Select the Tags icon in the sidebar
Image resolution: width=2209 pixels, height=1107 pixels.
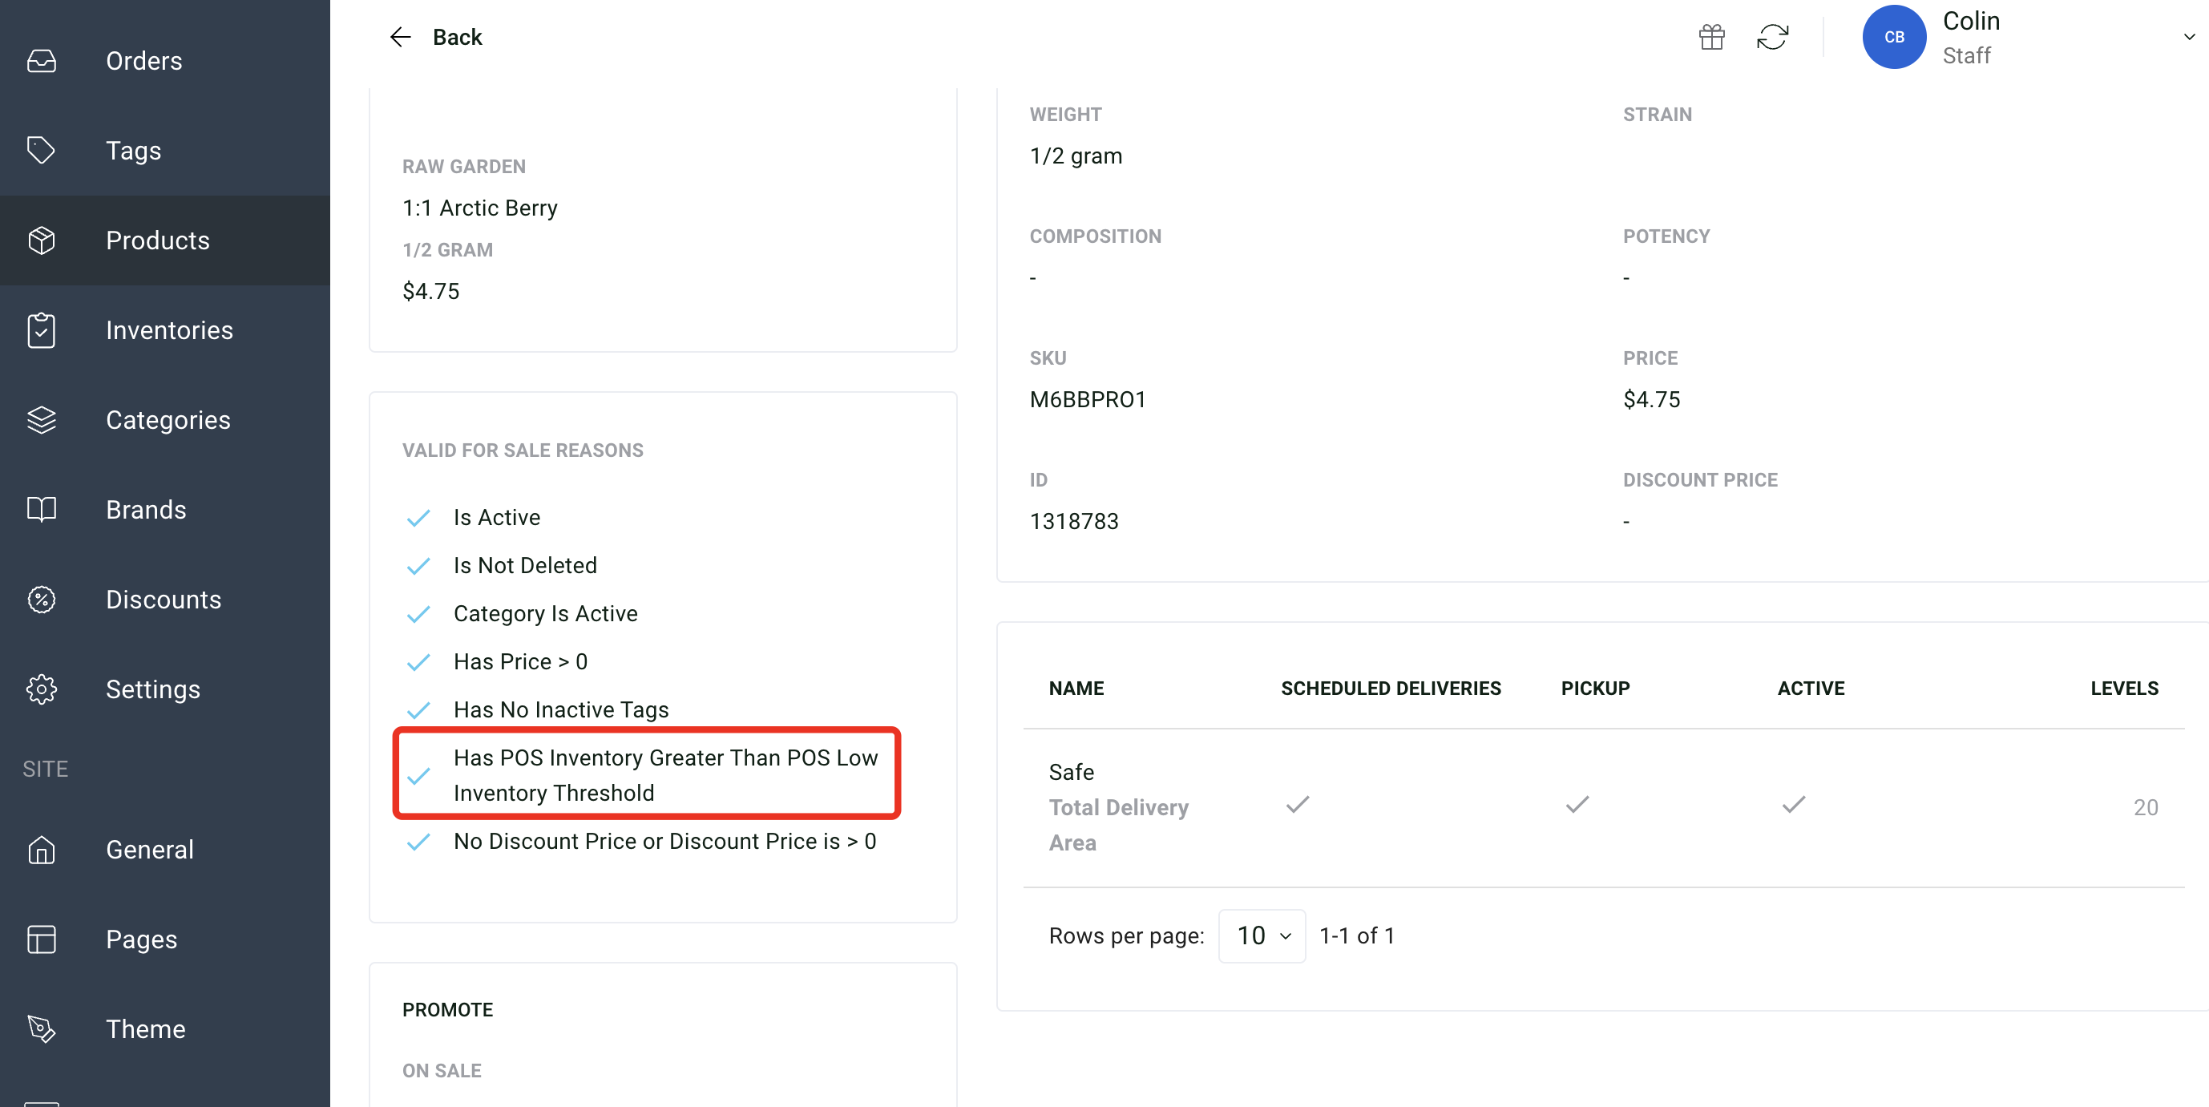coord(41,150)
